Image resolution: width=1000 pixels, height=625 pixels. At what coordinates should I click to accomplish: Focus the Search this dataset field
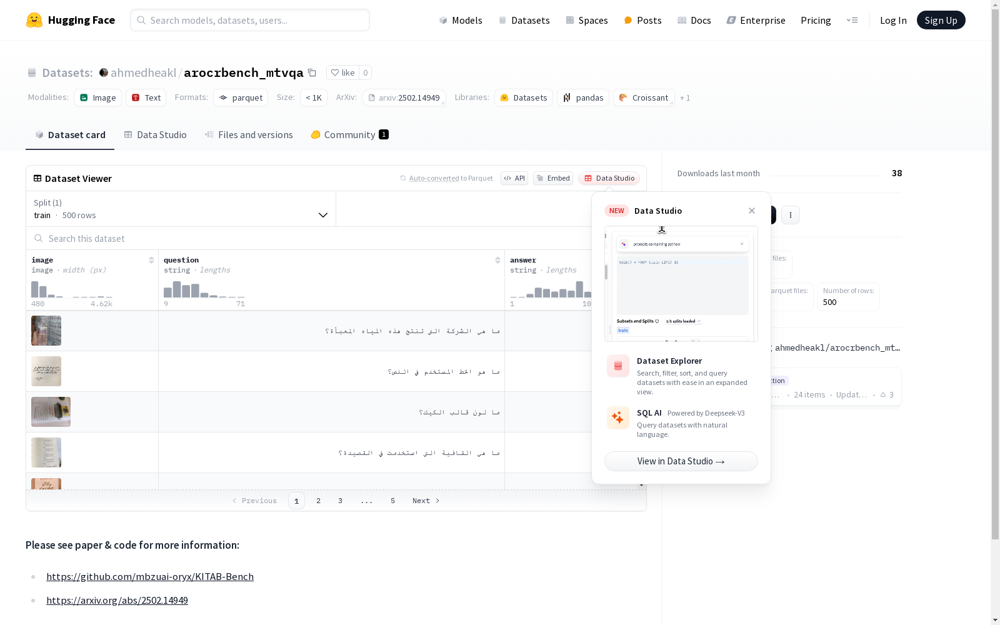[309, 238]
